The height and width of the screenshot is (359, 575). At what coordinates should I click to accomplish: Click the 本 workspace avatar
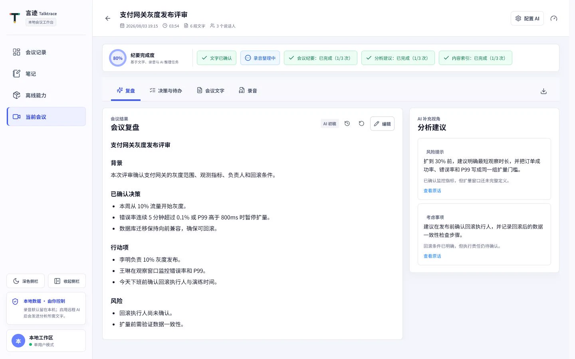coord(18,341)
